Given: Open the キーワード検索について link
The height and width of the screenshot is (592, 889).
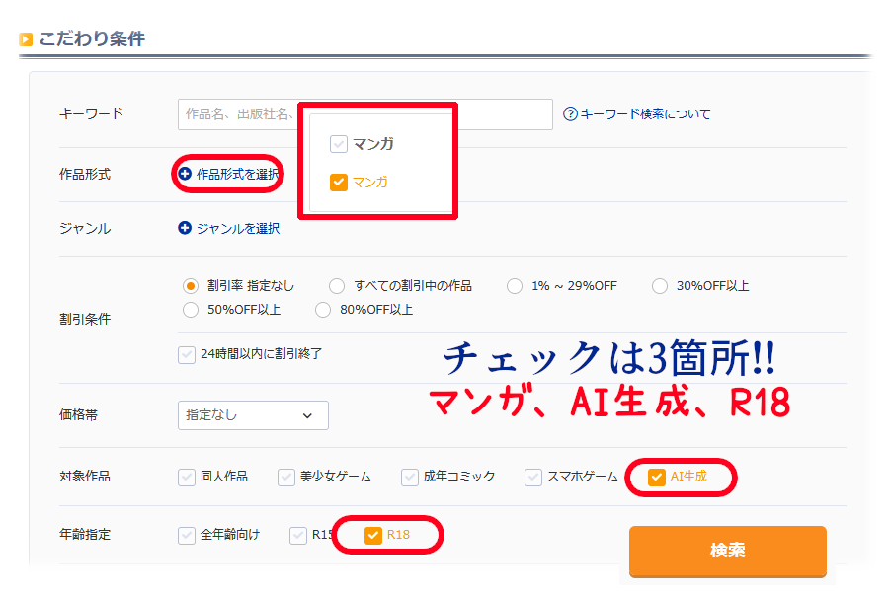Looking at the screenshot, I should [x=644, y=113].
